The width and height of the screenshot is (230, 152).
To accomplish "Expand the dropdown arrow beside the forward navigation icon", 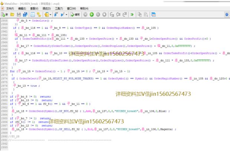I will point(66,14).
